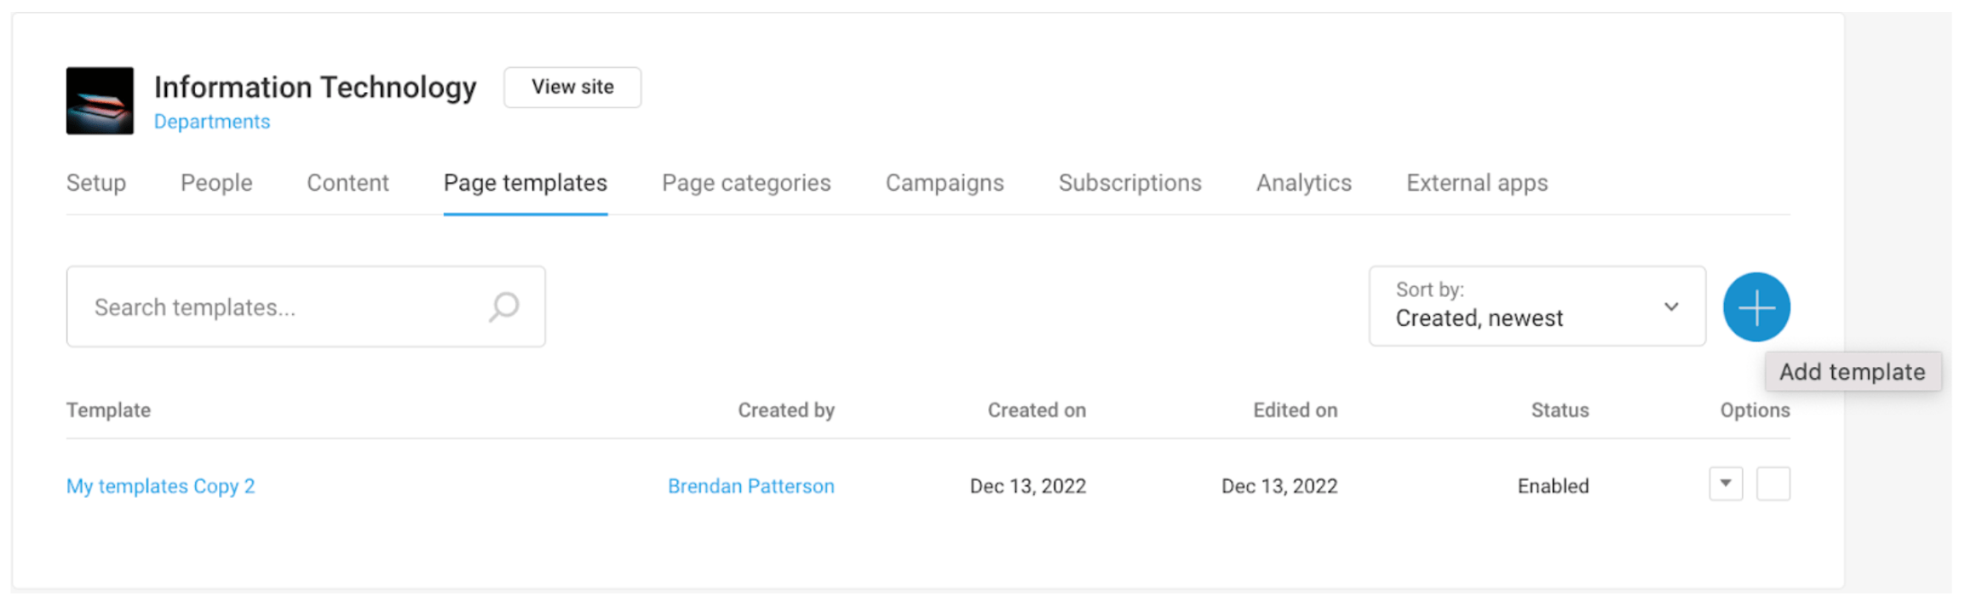Tick the checkbox for My templates Copy 2
1971x613 pixels.
[1773, 484]
